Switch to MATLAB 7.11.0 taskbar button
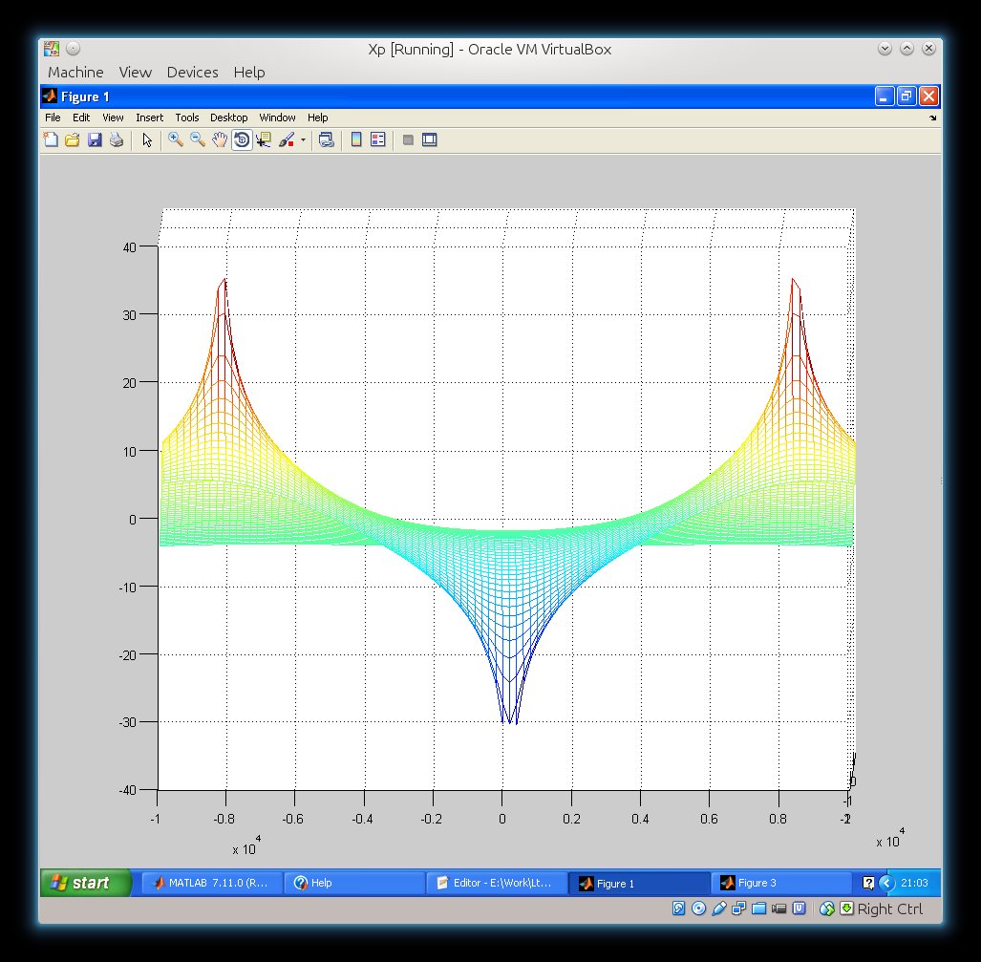This screenshot has height=962, width=981. [x=212, y=883]
